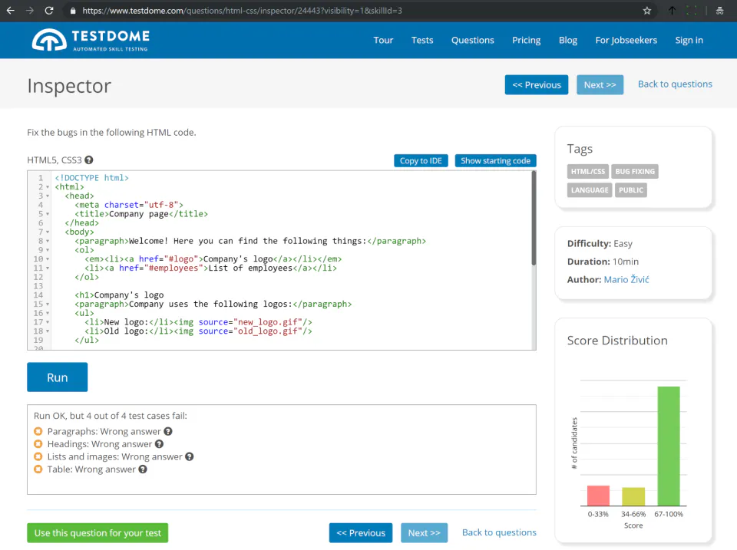Click the browser address bar URL
This screenshot has height=550, width=737.
(x=242, y=11)
